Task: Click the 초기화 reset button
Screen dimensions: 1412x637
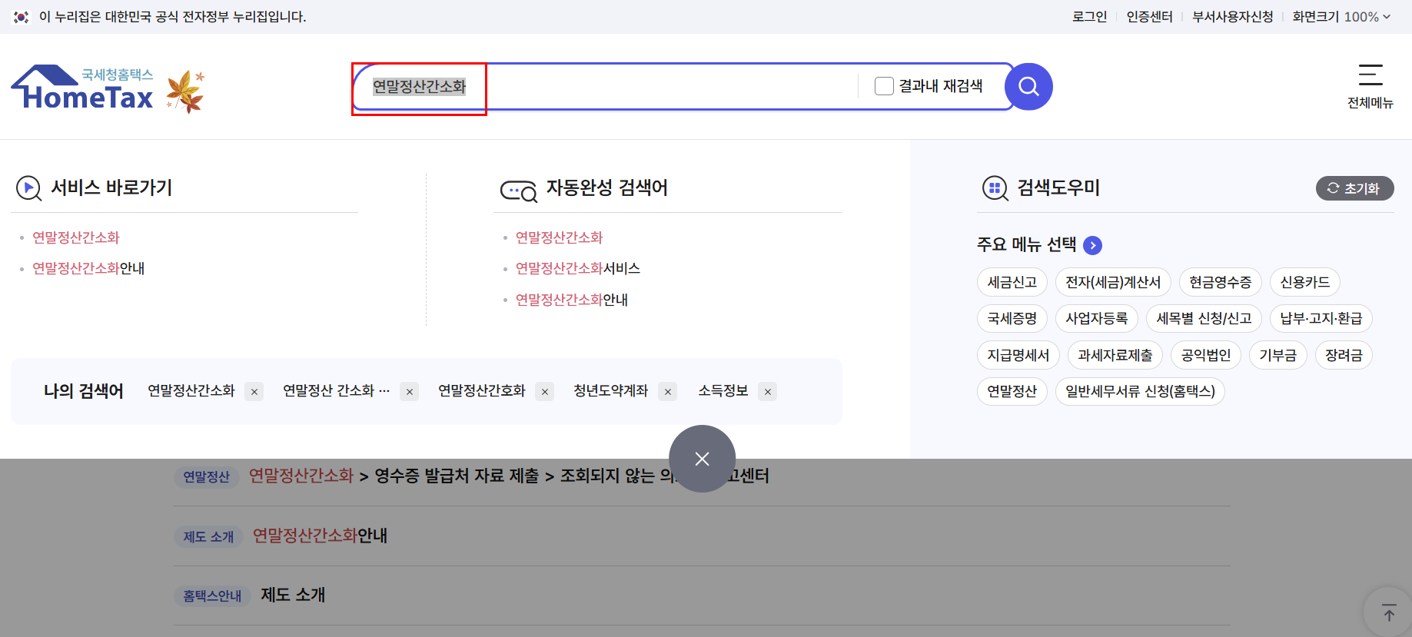Action: 1354,188
